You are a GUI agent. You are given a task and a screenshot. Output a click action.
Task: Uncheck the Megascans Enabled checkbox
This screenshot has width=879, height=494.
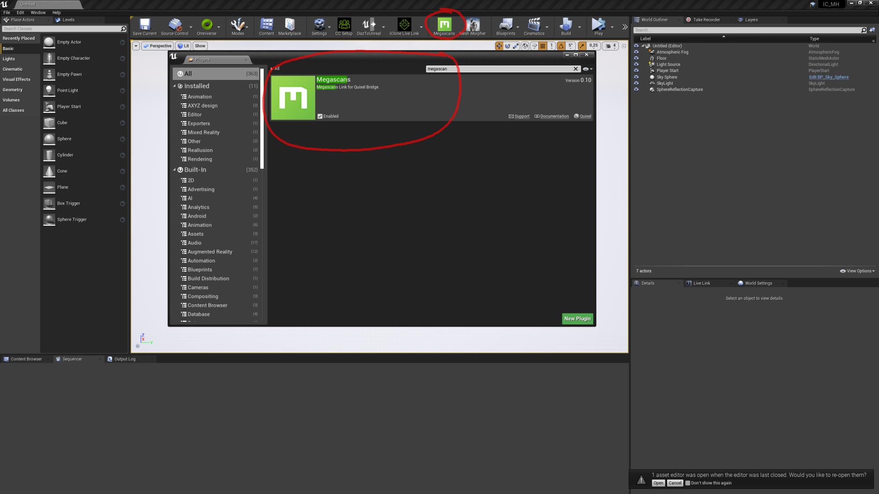[320, 116]
